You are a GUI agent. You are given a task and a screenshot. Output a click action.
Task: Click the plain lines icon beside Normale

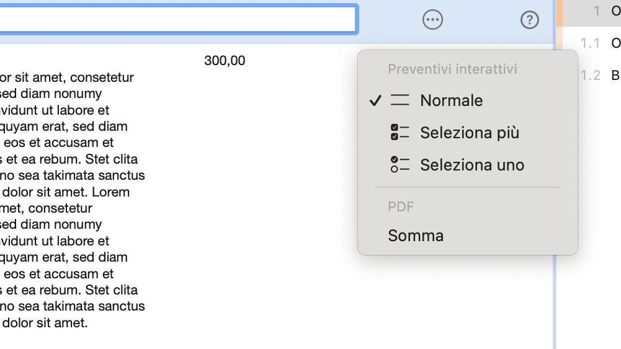point(400,100)
